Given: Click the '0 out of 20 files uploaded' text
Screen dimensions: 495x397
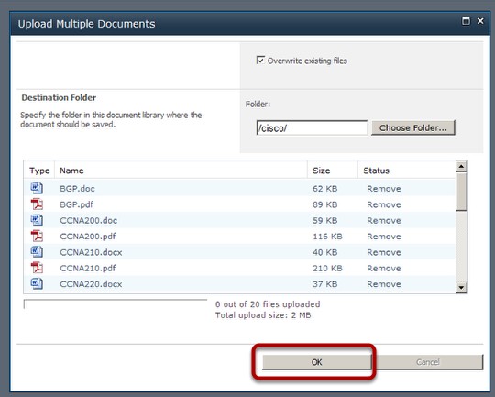Looking at the screenshot, I should [268, 304].
